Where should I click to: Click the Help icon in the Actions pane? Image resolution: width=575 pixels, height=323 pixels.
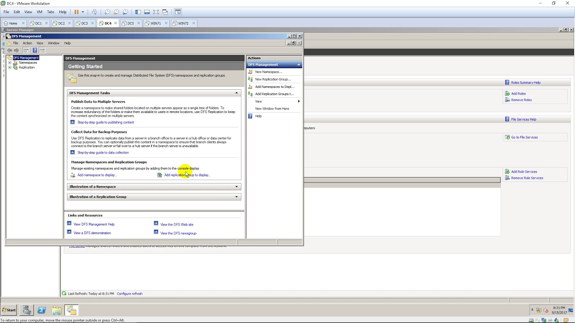[x=250, y=116]
